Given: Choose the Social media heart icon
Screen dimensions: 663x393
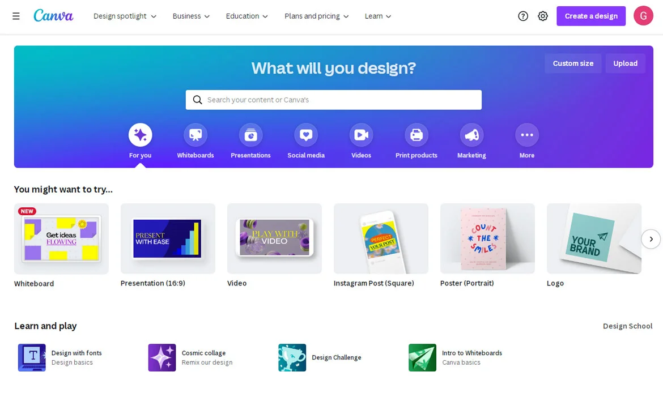Looking at the screenshot, I should [306, 135].
